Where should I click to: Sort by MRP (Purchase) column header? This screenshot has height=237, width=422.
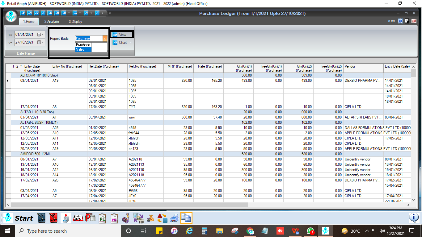tap(178, 68)
